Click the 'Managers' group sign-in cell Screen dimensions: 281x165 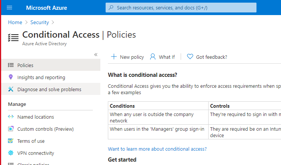158,132
